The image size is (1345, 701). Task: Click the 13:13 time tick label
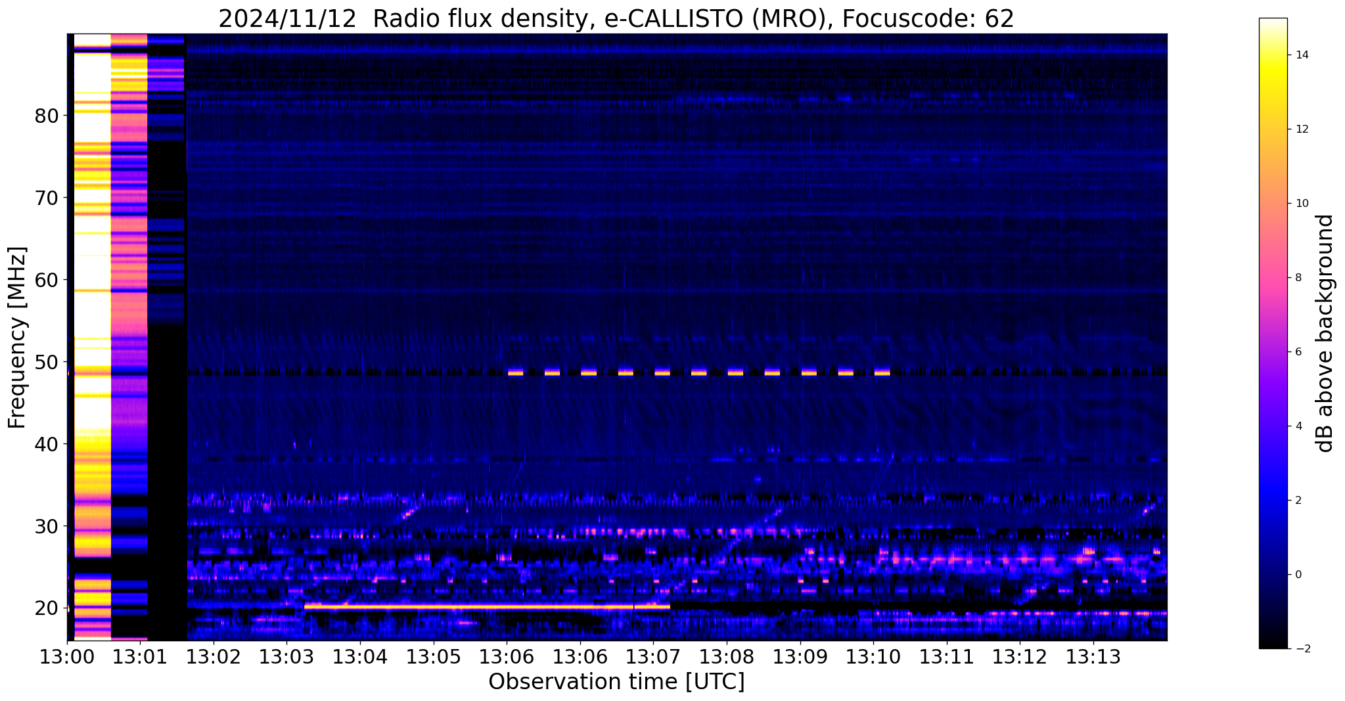coord(1093,656)
